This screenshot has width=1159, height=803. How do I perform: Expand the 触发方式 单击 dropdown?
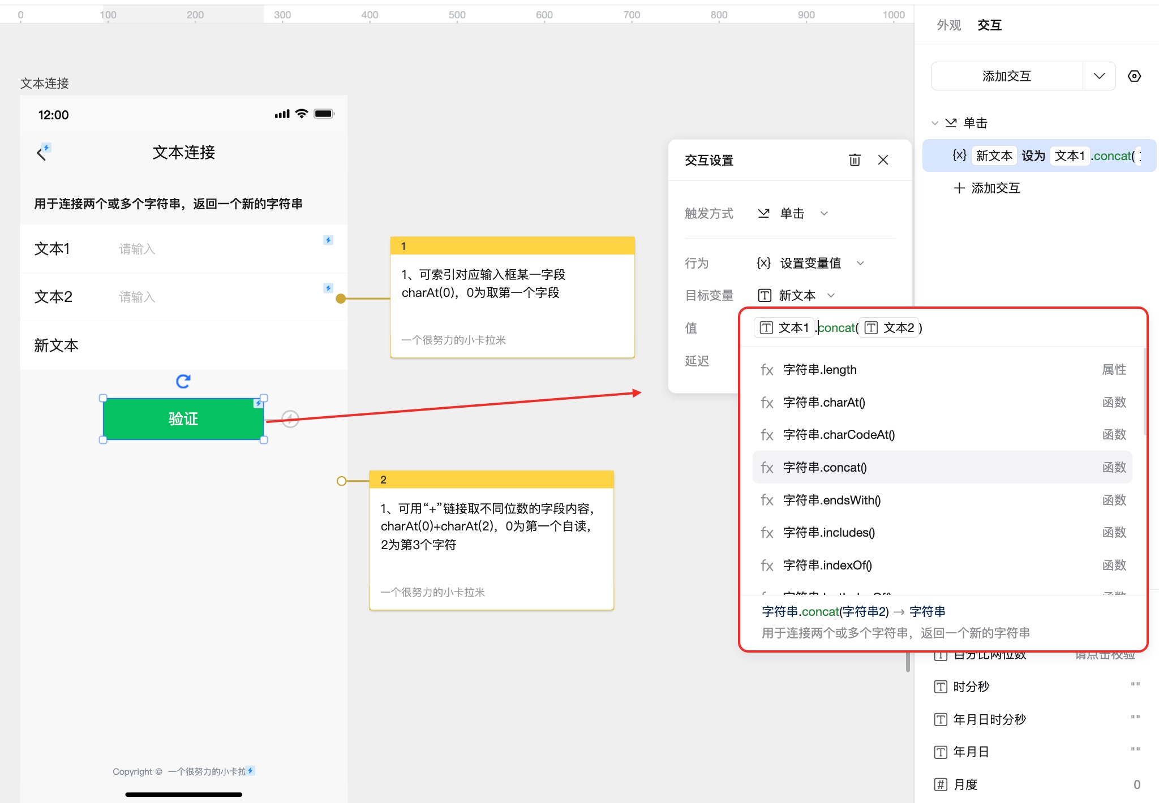coord(824,214)
